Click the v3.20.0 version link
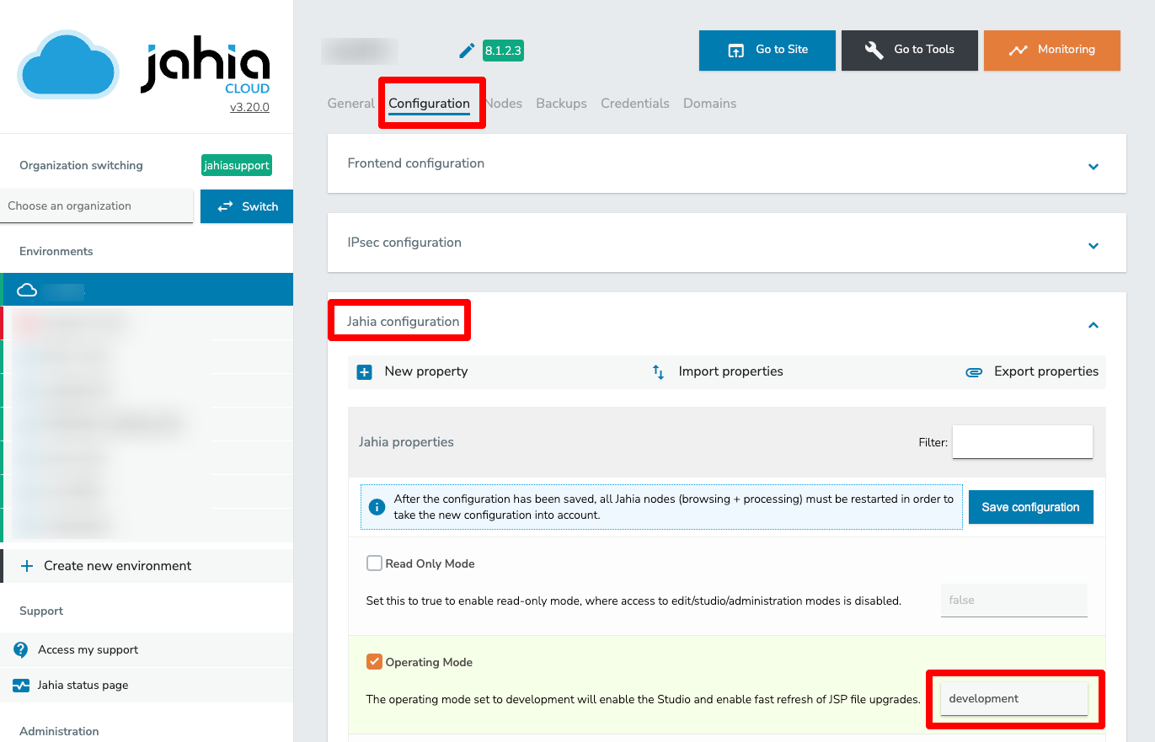Viewport: 1155px width, 742px height. (249, 107)
